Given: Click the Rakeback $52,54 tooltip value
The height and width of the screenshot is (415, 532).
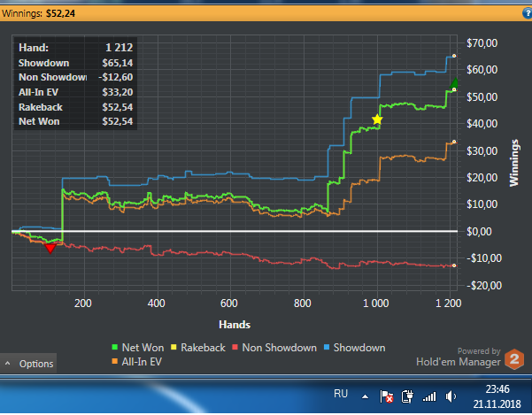Looking at the screenshot, I should [118, 107].
